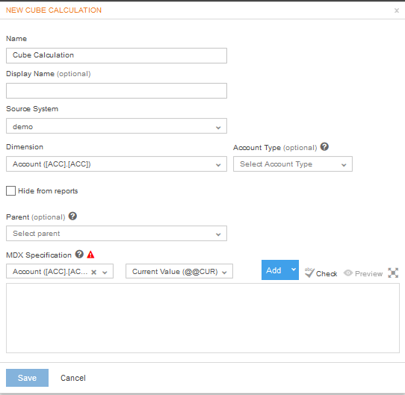Open the Select Account Type dropdown
405x395 pixels.
pyautogui.click(x=293, y=164)
